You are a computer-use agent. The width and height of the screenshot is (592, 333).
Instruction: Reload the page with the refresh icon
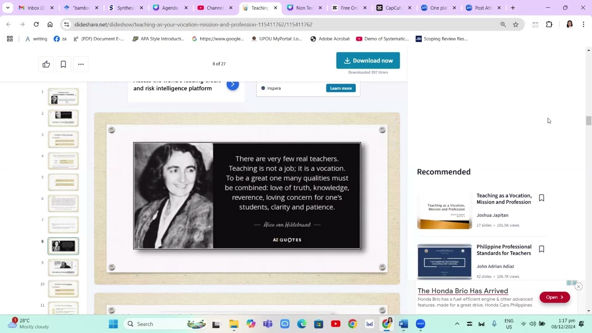point(36,25)
